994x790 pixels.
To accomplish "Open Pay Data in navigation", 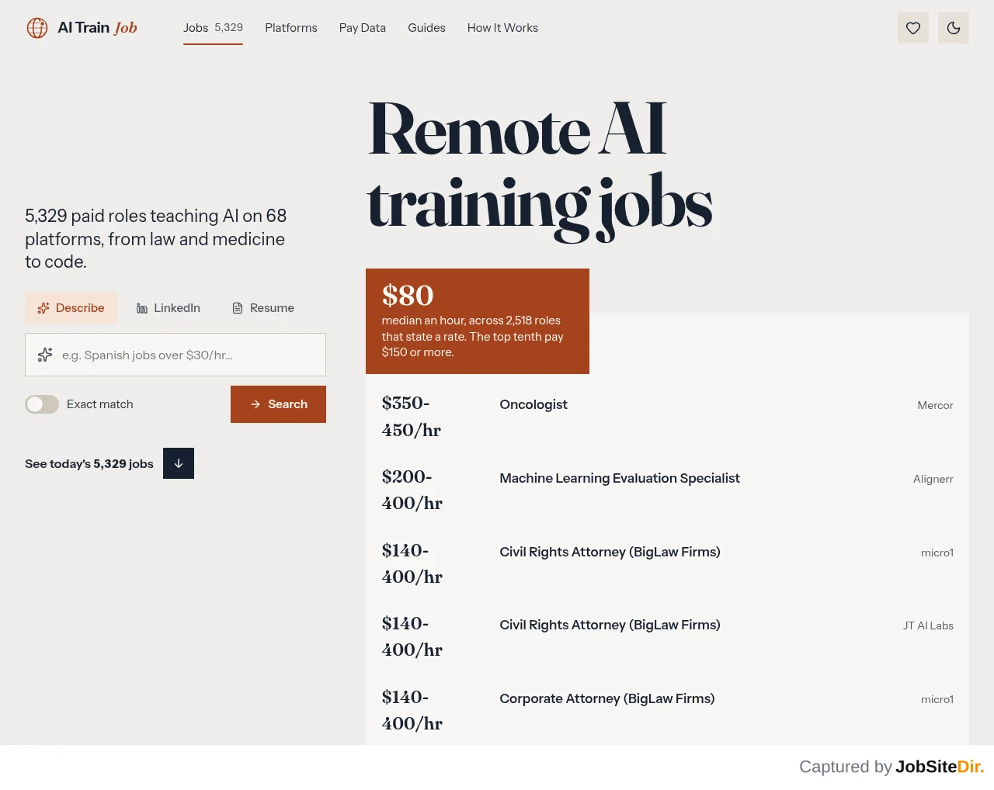I will point(363,28).
